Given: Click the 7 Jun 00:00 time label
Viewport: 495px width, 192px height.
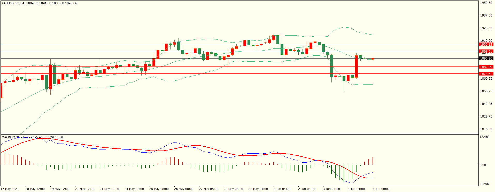Looking at the screenshot, I should (x=381, y=189).
